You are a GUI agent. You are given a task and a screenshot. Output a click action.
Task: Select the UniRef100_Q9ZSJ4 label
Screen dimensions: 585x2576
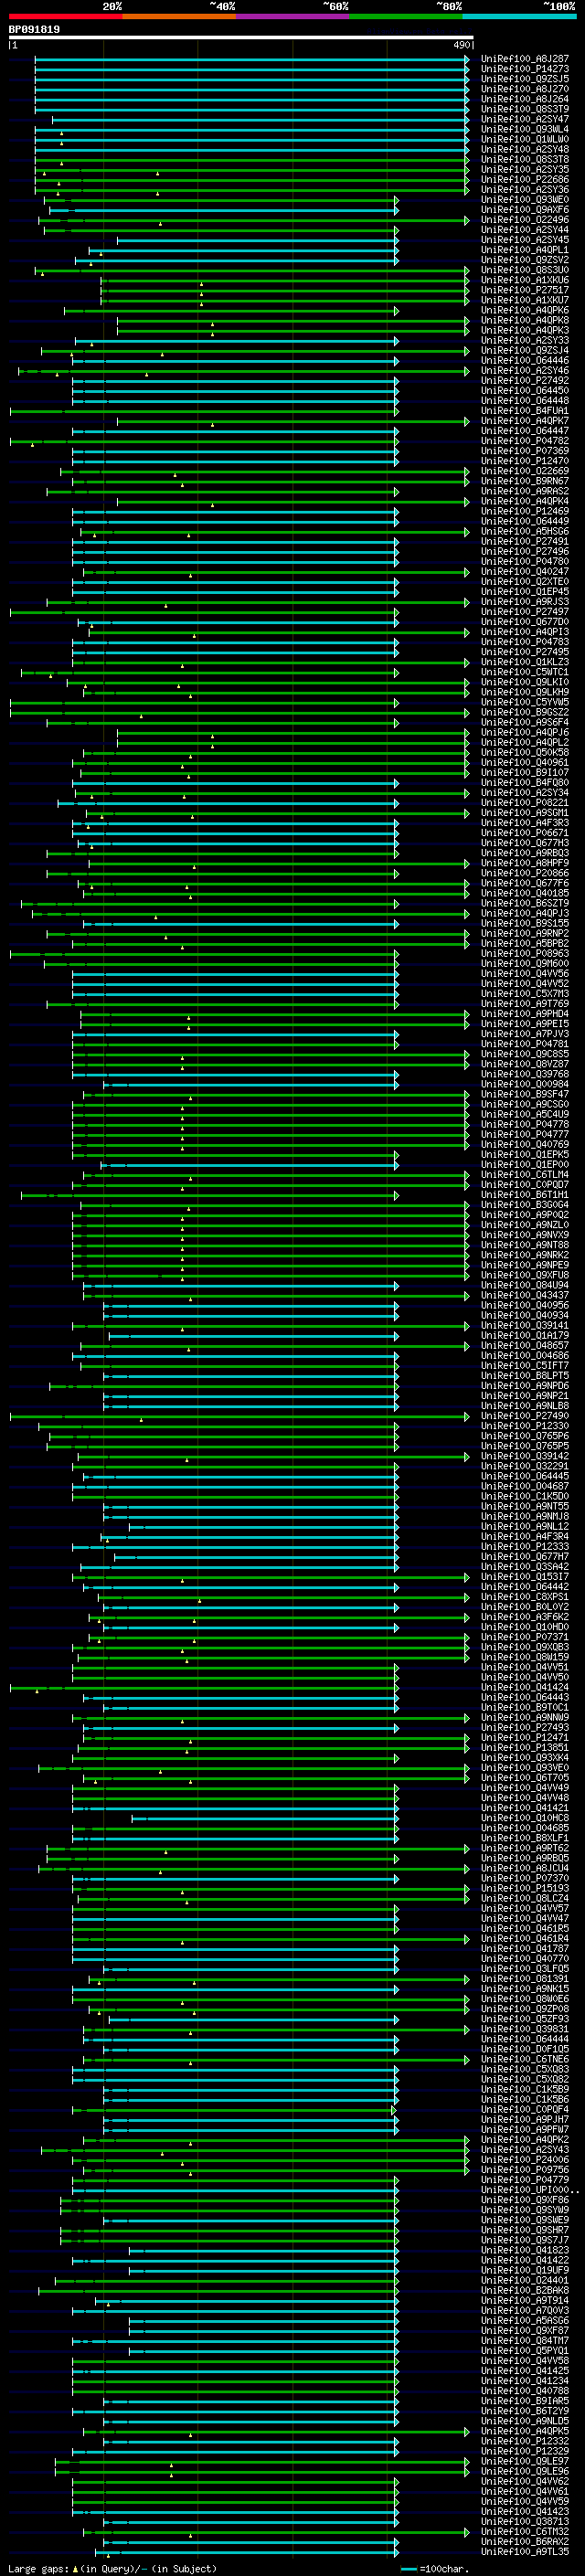tap(525, 351)
